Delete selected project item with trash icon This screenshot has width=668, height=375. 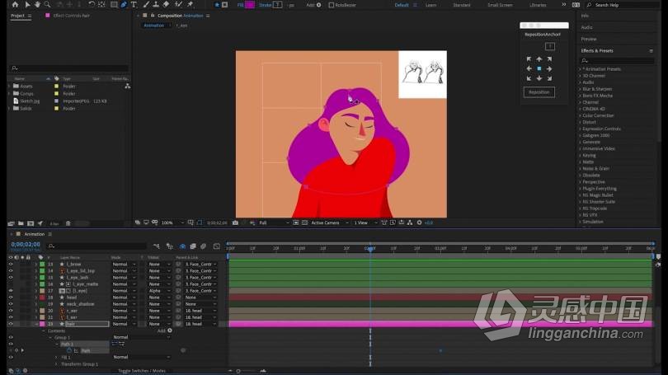[68, 223]
